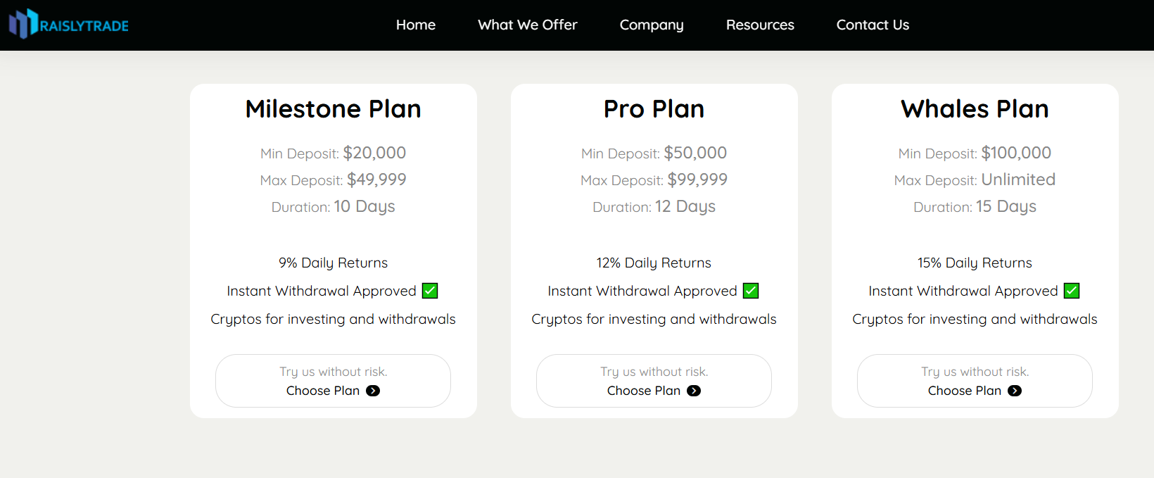Choose the Pro Plan button
This screenshot has height=478, width=1154.
tap(654, 381)
